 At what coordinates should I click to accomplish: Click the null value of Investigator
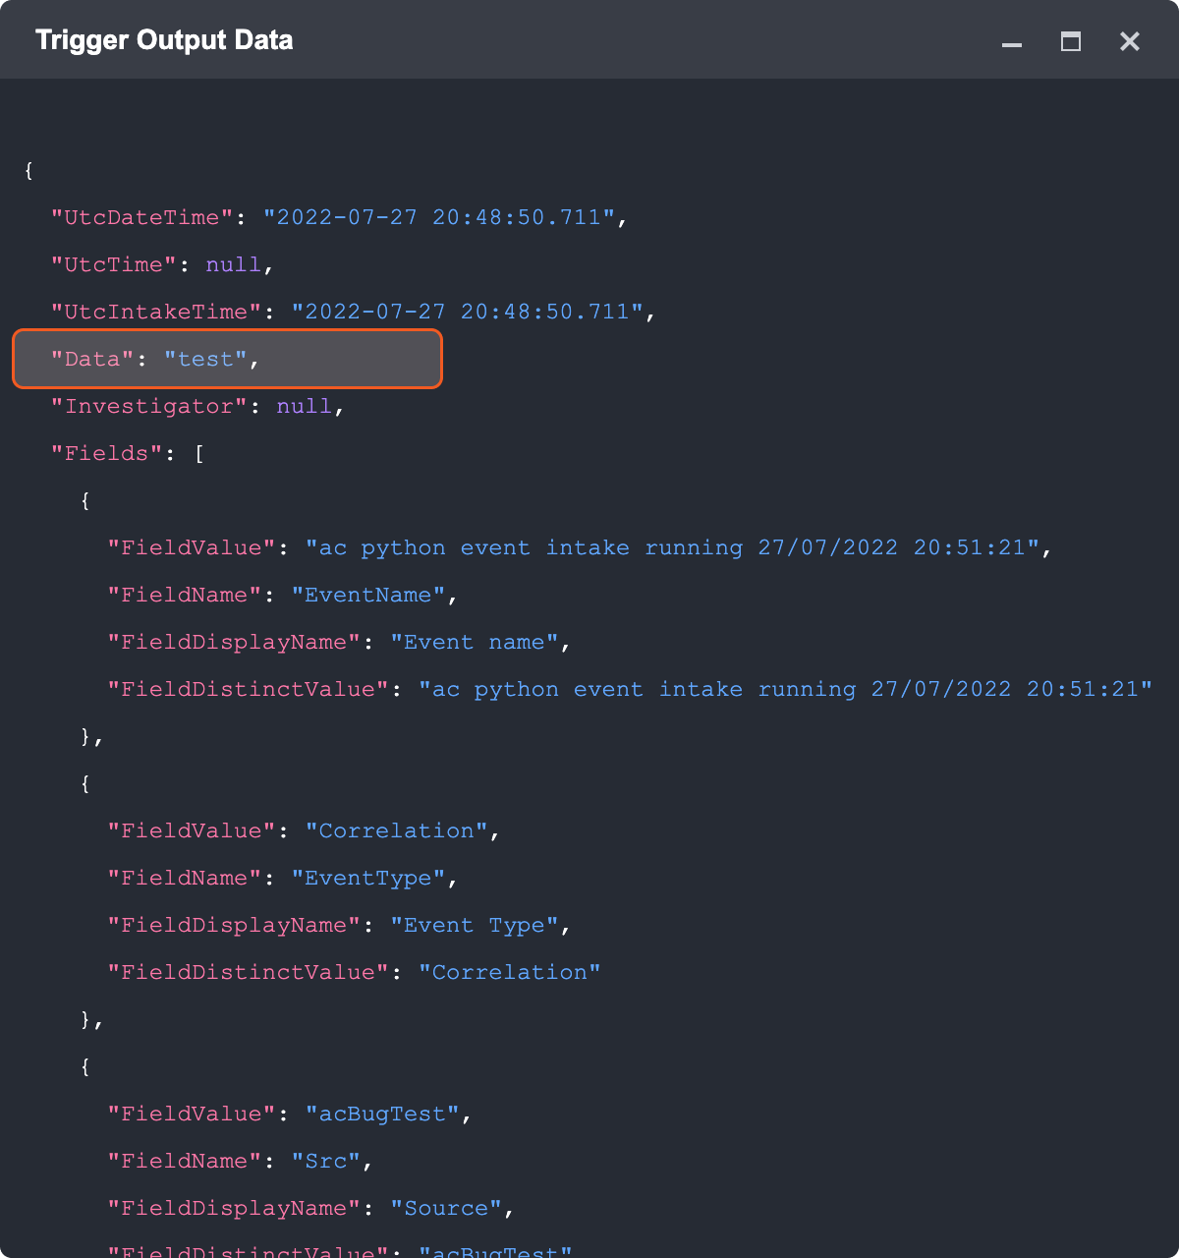(305, 406)
